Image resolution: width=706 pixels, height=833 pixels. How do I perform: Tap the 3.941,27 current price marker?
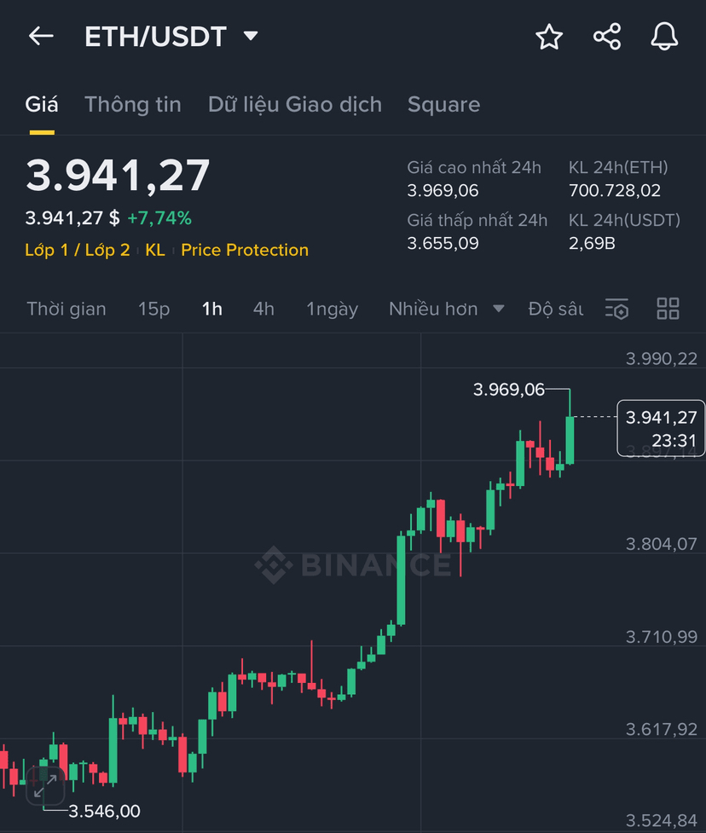[661, 428]
